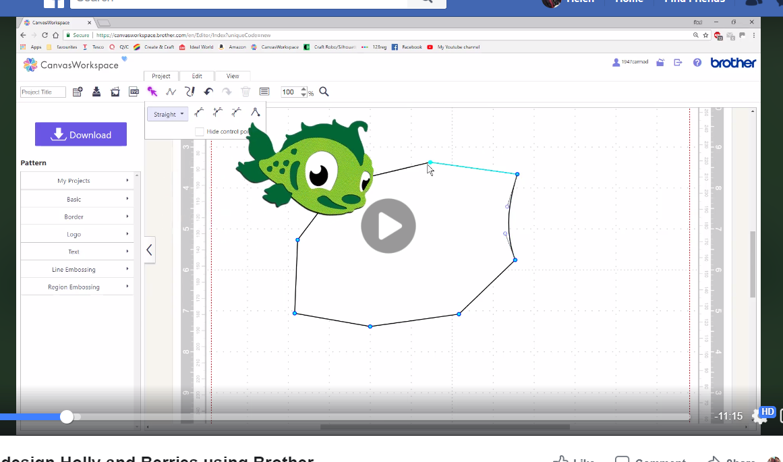Open My Youtube channel bookmark
This screenshot has height=462, width=783.
click(x=453, y=47)
